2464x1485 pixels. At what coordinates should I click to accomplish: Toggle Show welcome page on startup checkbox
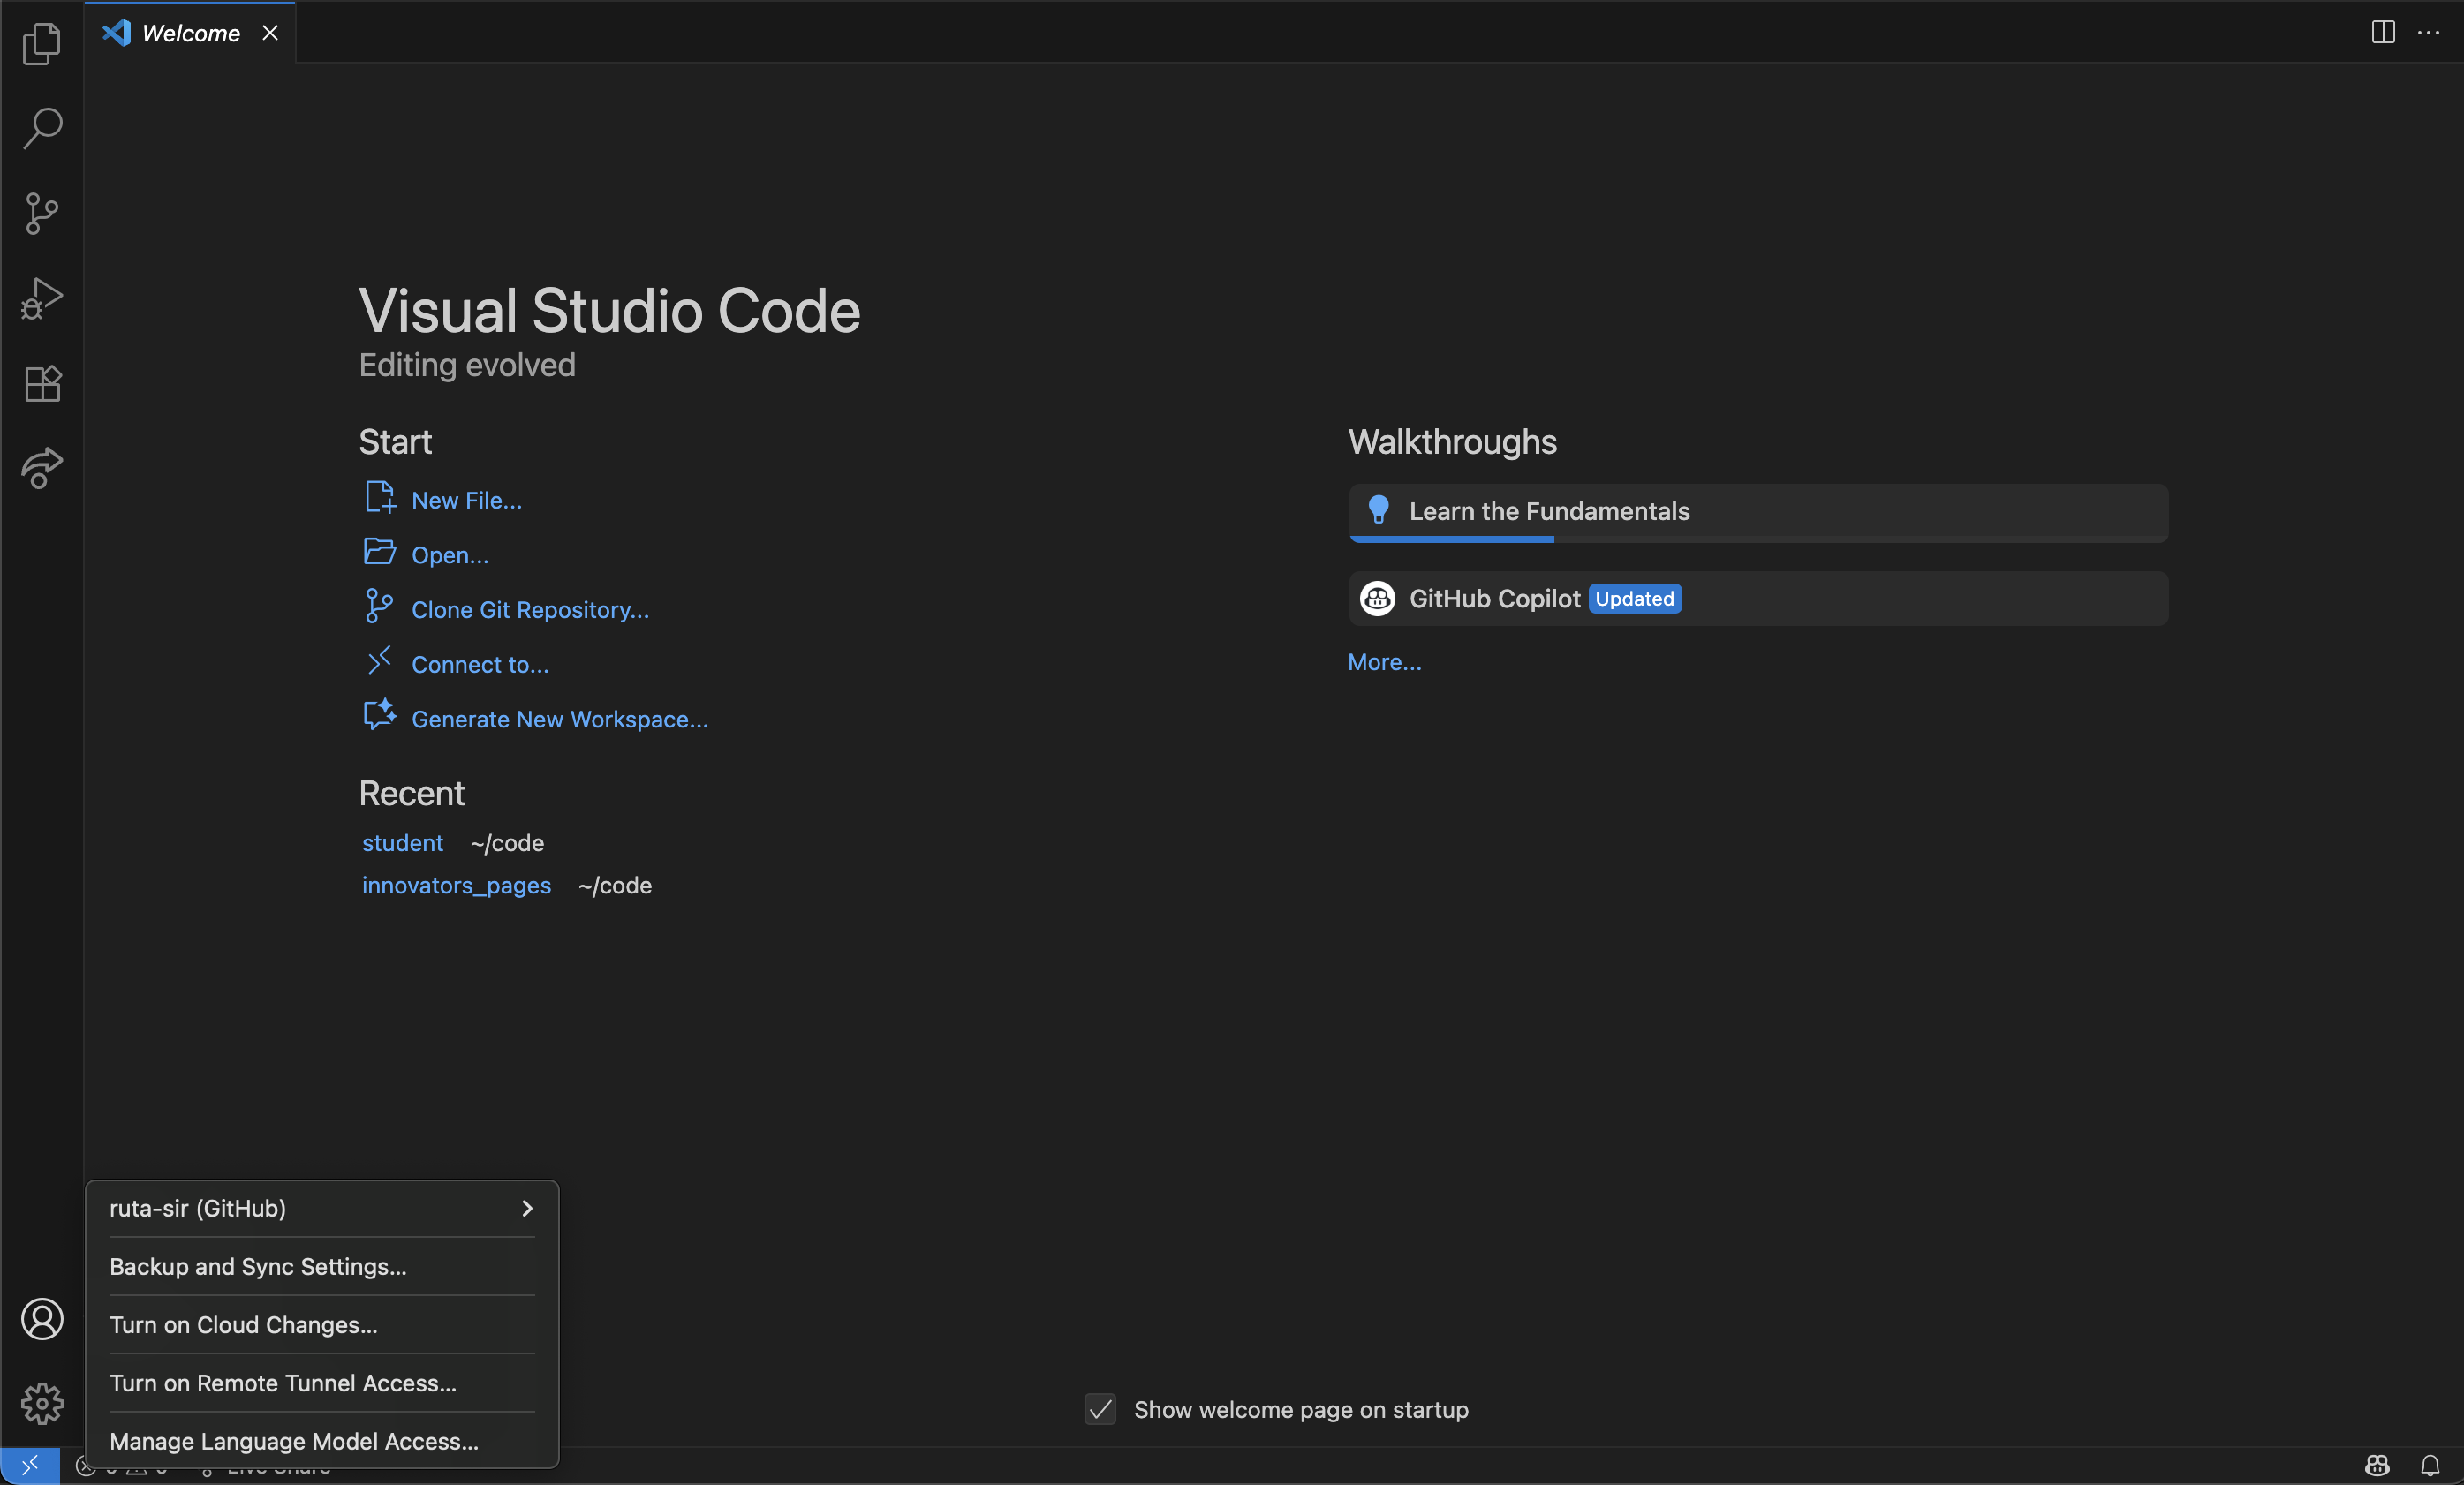[x=1100, y=1409]
